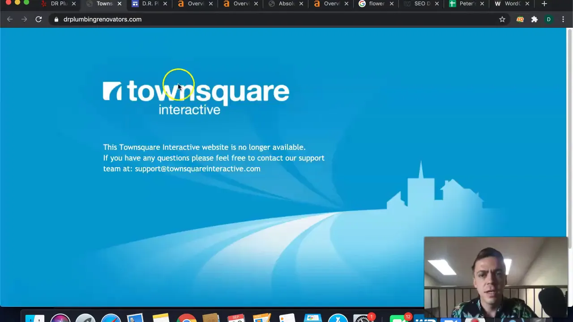
Task: Open the green D profile avatar
Action: click(549, 19)
